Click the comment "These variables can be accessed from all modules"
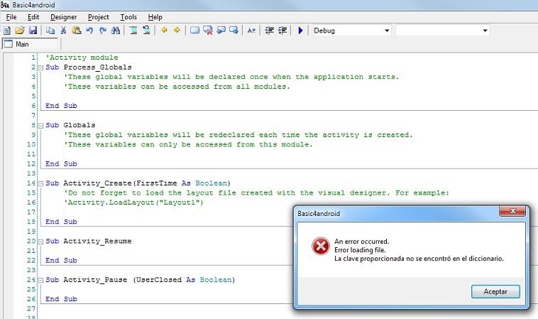The image size is (538, 319). point(177,87)
